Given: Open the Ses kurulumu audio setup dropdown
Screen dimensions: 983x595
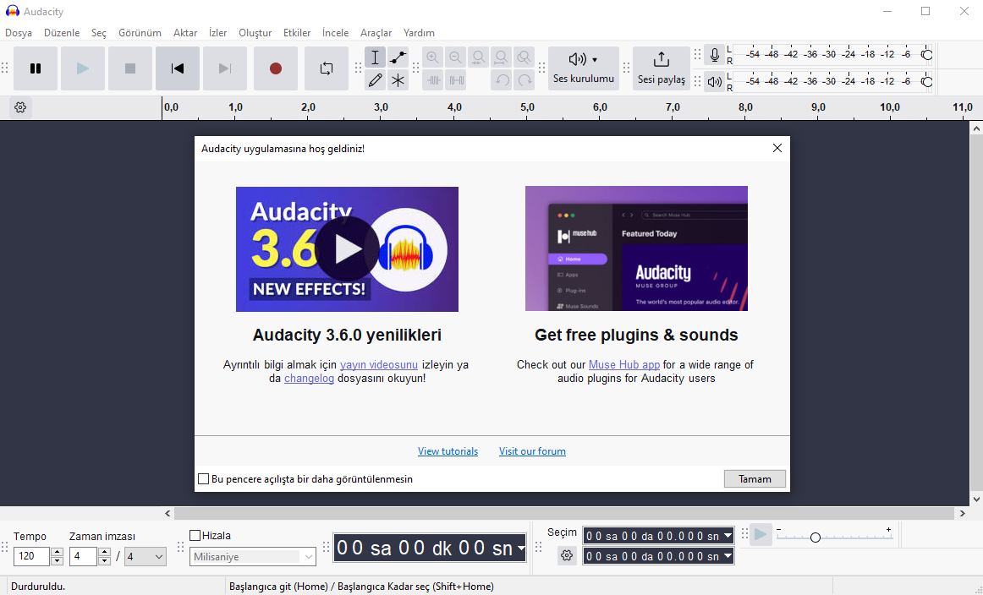Looking at the screenshot, I should (584, 68).
